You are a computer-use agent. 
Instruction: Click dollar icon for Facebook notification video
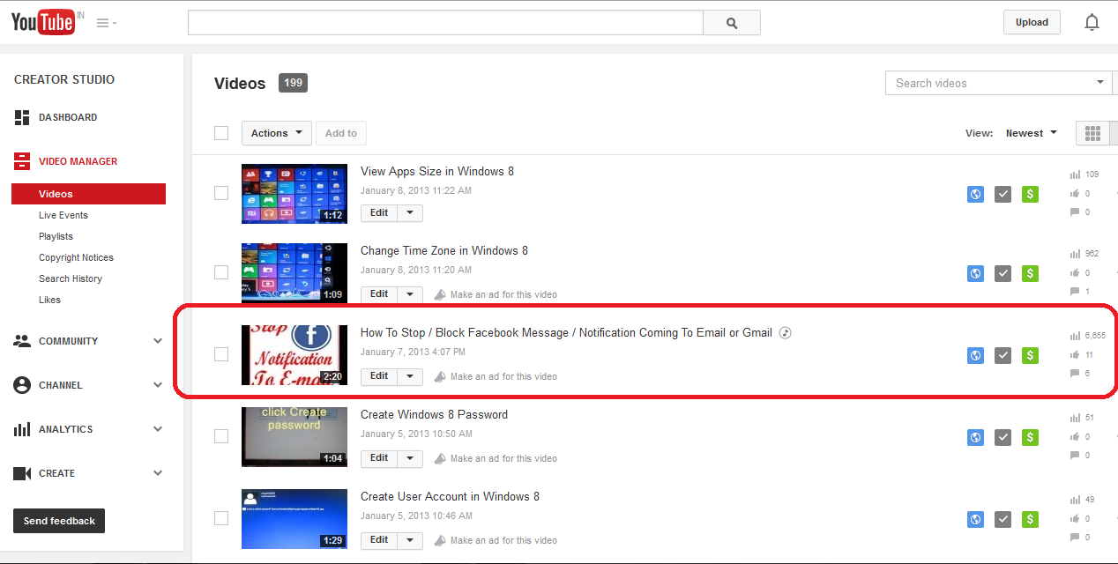point(1030,355)
